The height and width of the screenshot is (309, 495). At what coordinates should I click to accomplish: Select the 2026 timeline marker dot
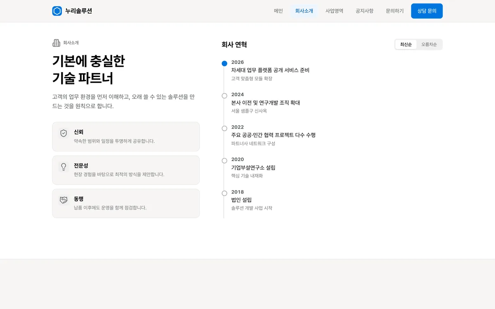[x=224, y=63]
